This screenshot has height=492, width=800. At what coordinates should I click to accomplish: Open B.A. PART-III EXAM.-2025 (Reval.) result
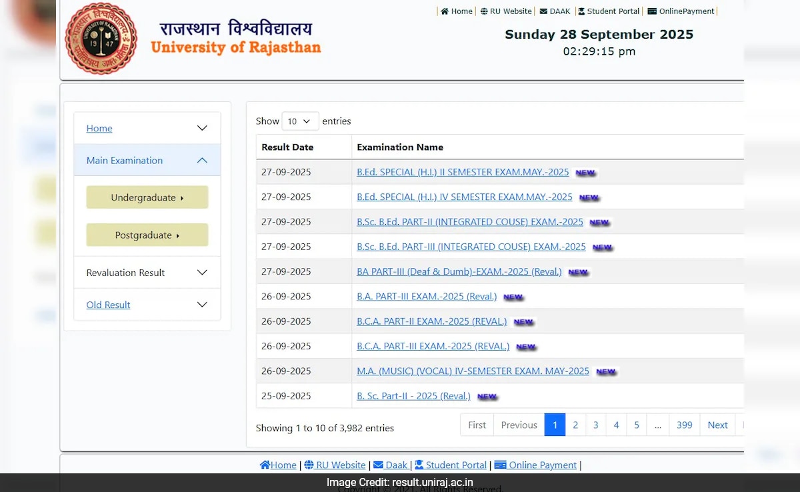point(427,297)
